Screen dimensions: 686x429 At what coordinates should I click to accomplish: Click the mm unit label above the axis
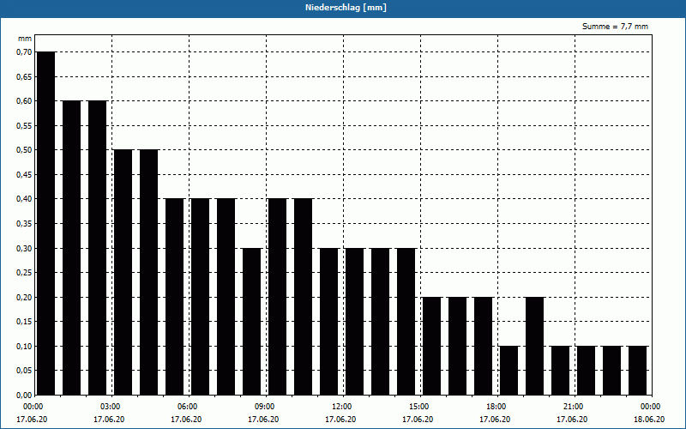(25, 39)
